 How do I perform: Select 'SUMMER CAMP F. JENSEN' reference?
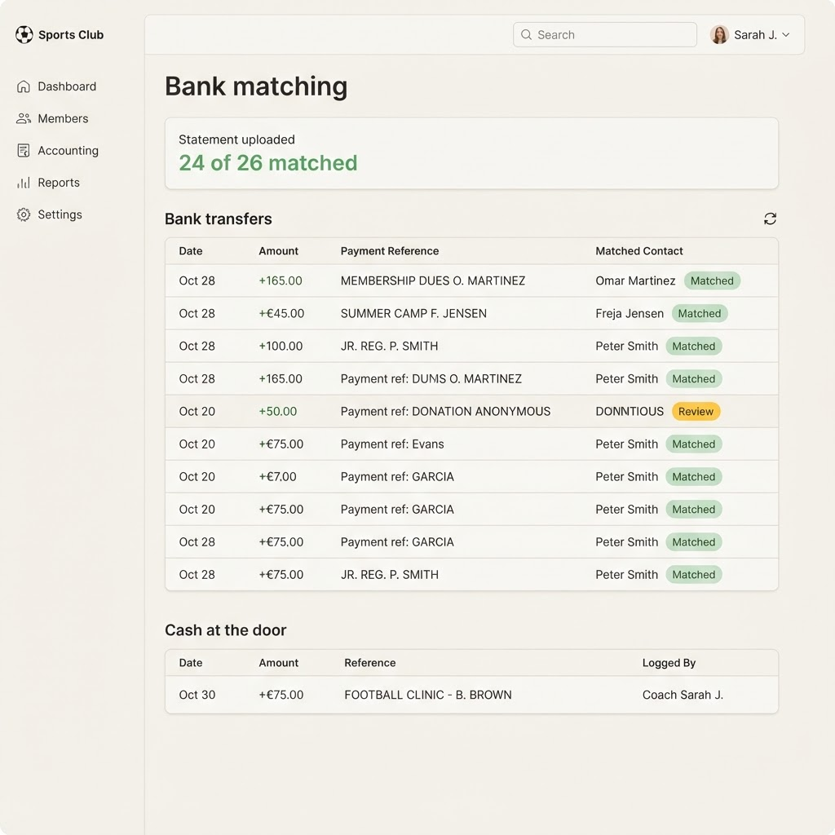pos(413,314)
